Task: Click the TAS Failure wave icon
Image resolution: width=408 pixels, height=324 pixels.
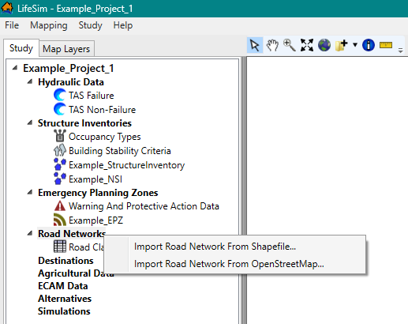Action: [x=60, y=95]
